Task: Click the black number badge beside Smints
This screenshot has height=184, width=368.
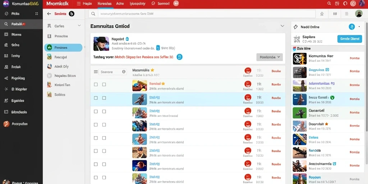Action: 72,14
